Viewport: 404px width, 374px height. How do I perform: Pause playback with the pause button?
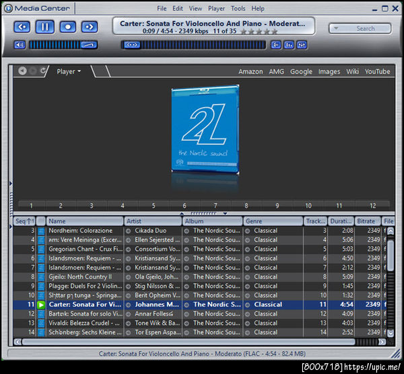[x=45, y=27]
